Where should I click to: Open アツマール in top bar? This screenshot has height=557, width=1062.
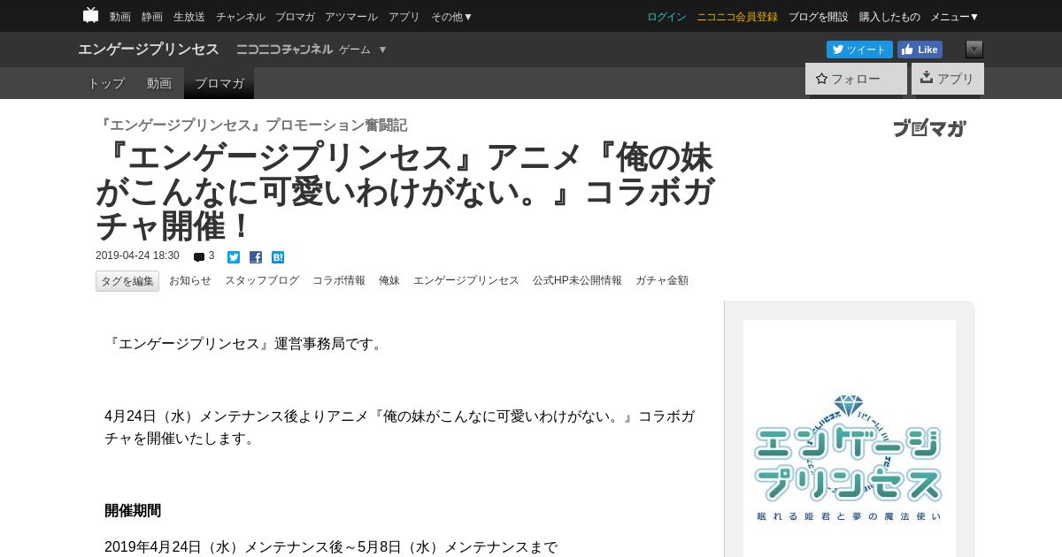pos(351,17)
